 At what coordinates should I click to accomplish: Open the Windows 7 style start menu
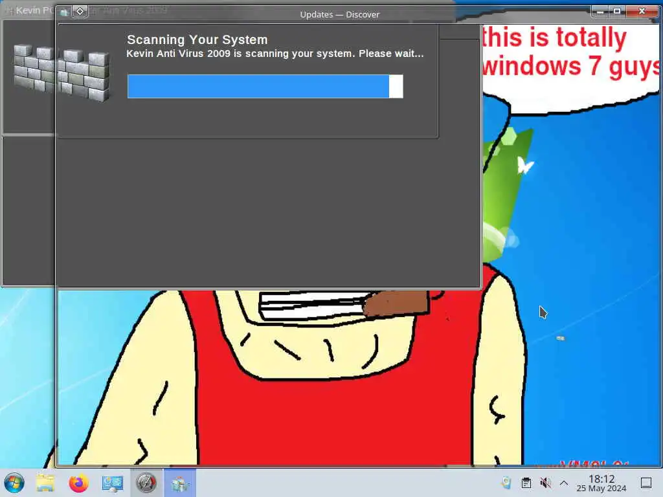pos(14,483)
